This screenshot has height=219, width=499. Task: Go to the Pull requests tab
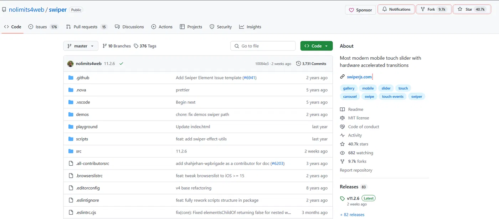pyautogui.click(x=87, y=27)
